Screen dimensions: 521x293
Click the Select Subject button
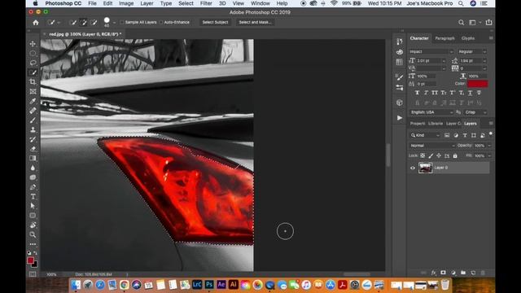(215, 22)
